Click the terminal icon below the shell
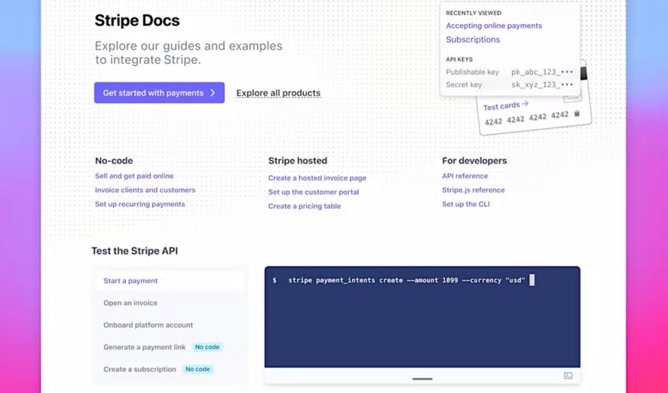 tap(568, 375)
